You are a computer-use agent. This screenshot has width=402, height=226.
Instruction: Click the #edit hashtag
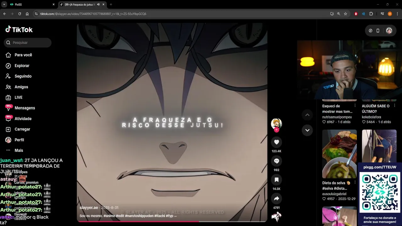[x=120, y=216]
